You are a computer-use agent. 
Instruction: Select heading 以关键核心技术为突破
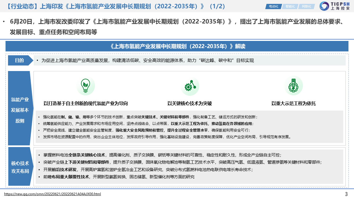tap(189, 104)
